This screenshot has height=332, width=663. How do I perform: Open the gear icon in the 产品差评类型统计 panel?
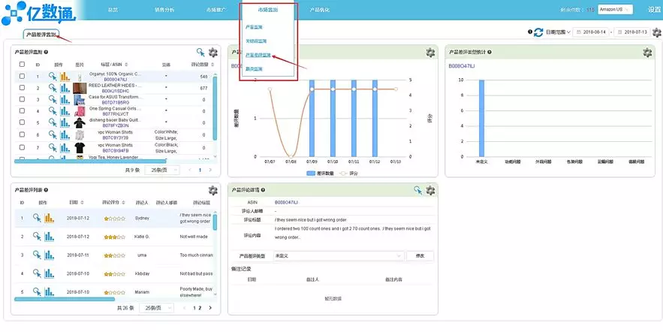[647, 53]
